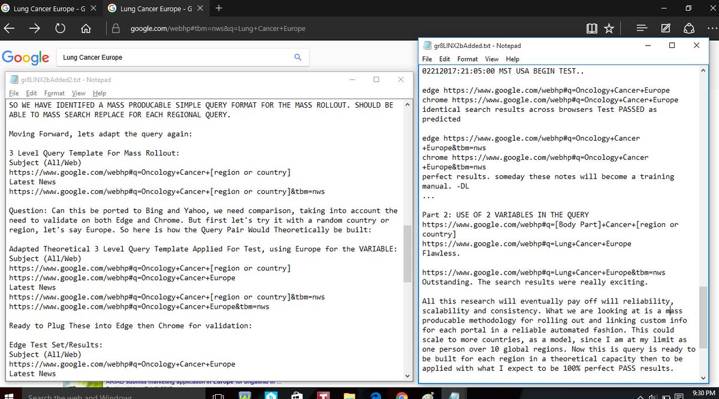Viewport: 719px width, 399px height.
Task: Click the padlock icon in address bar
Action: (116, 28)
